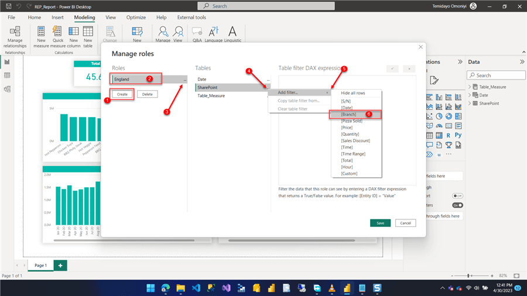Add a new page with plus button
Image resolution: width=527 pixels, height=296 pixels.
60,266
